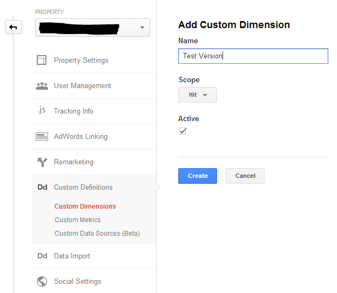Viewport: 337px width, 293px height.
Task: Open Custom Data Sources (Beta)
Action: (x=97, y=234)
